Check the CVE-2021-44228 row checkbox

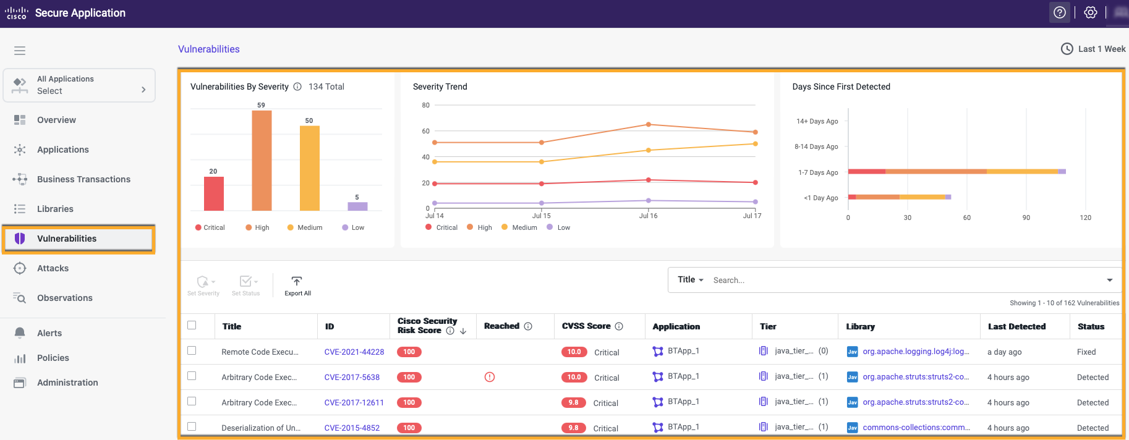point(192,350)
